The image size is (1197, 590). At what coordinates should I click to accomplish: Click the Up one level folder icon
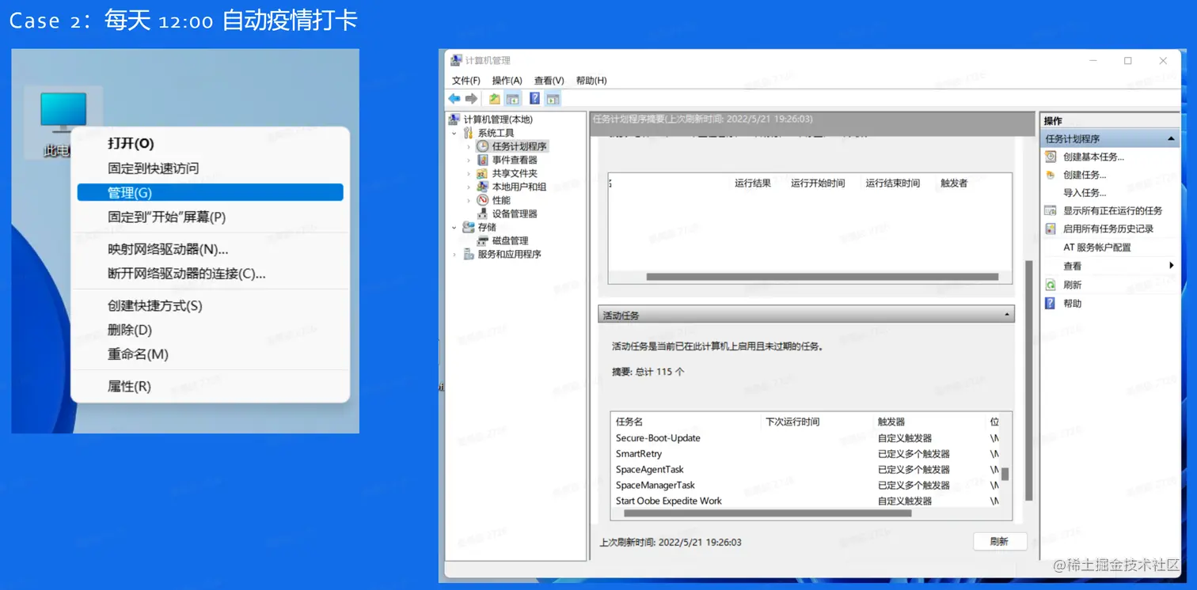coord(495,99)
